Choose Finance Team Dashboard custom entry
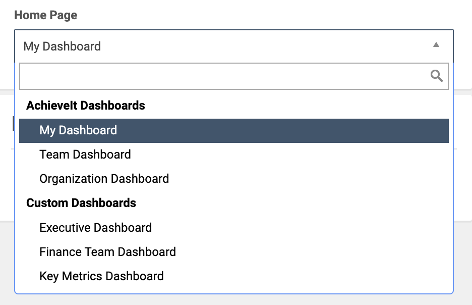This screenshot has height=305, width=472. [x=234, y=252]
